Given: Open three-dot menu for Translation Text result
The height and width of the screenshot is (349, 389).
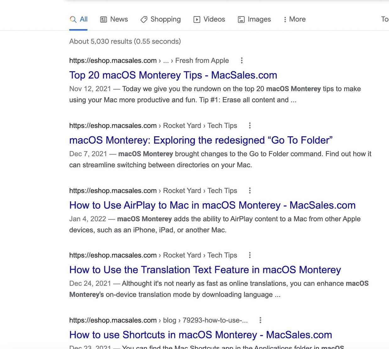Looking at the screenshot, I should pos(250,255).
